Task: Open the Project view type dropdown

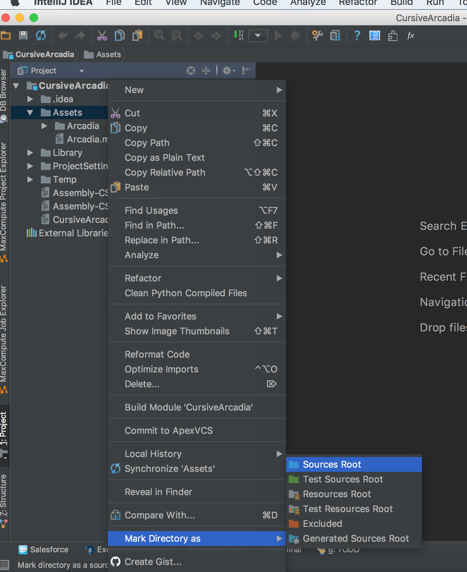Action: [x=82, y=71]
